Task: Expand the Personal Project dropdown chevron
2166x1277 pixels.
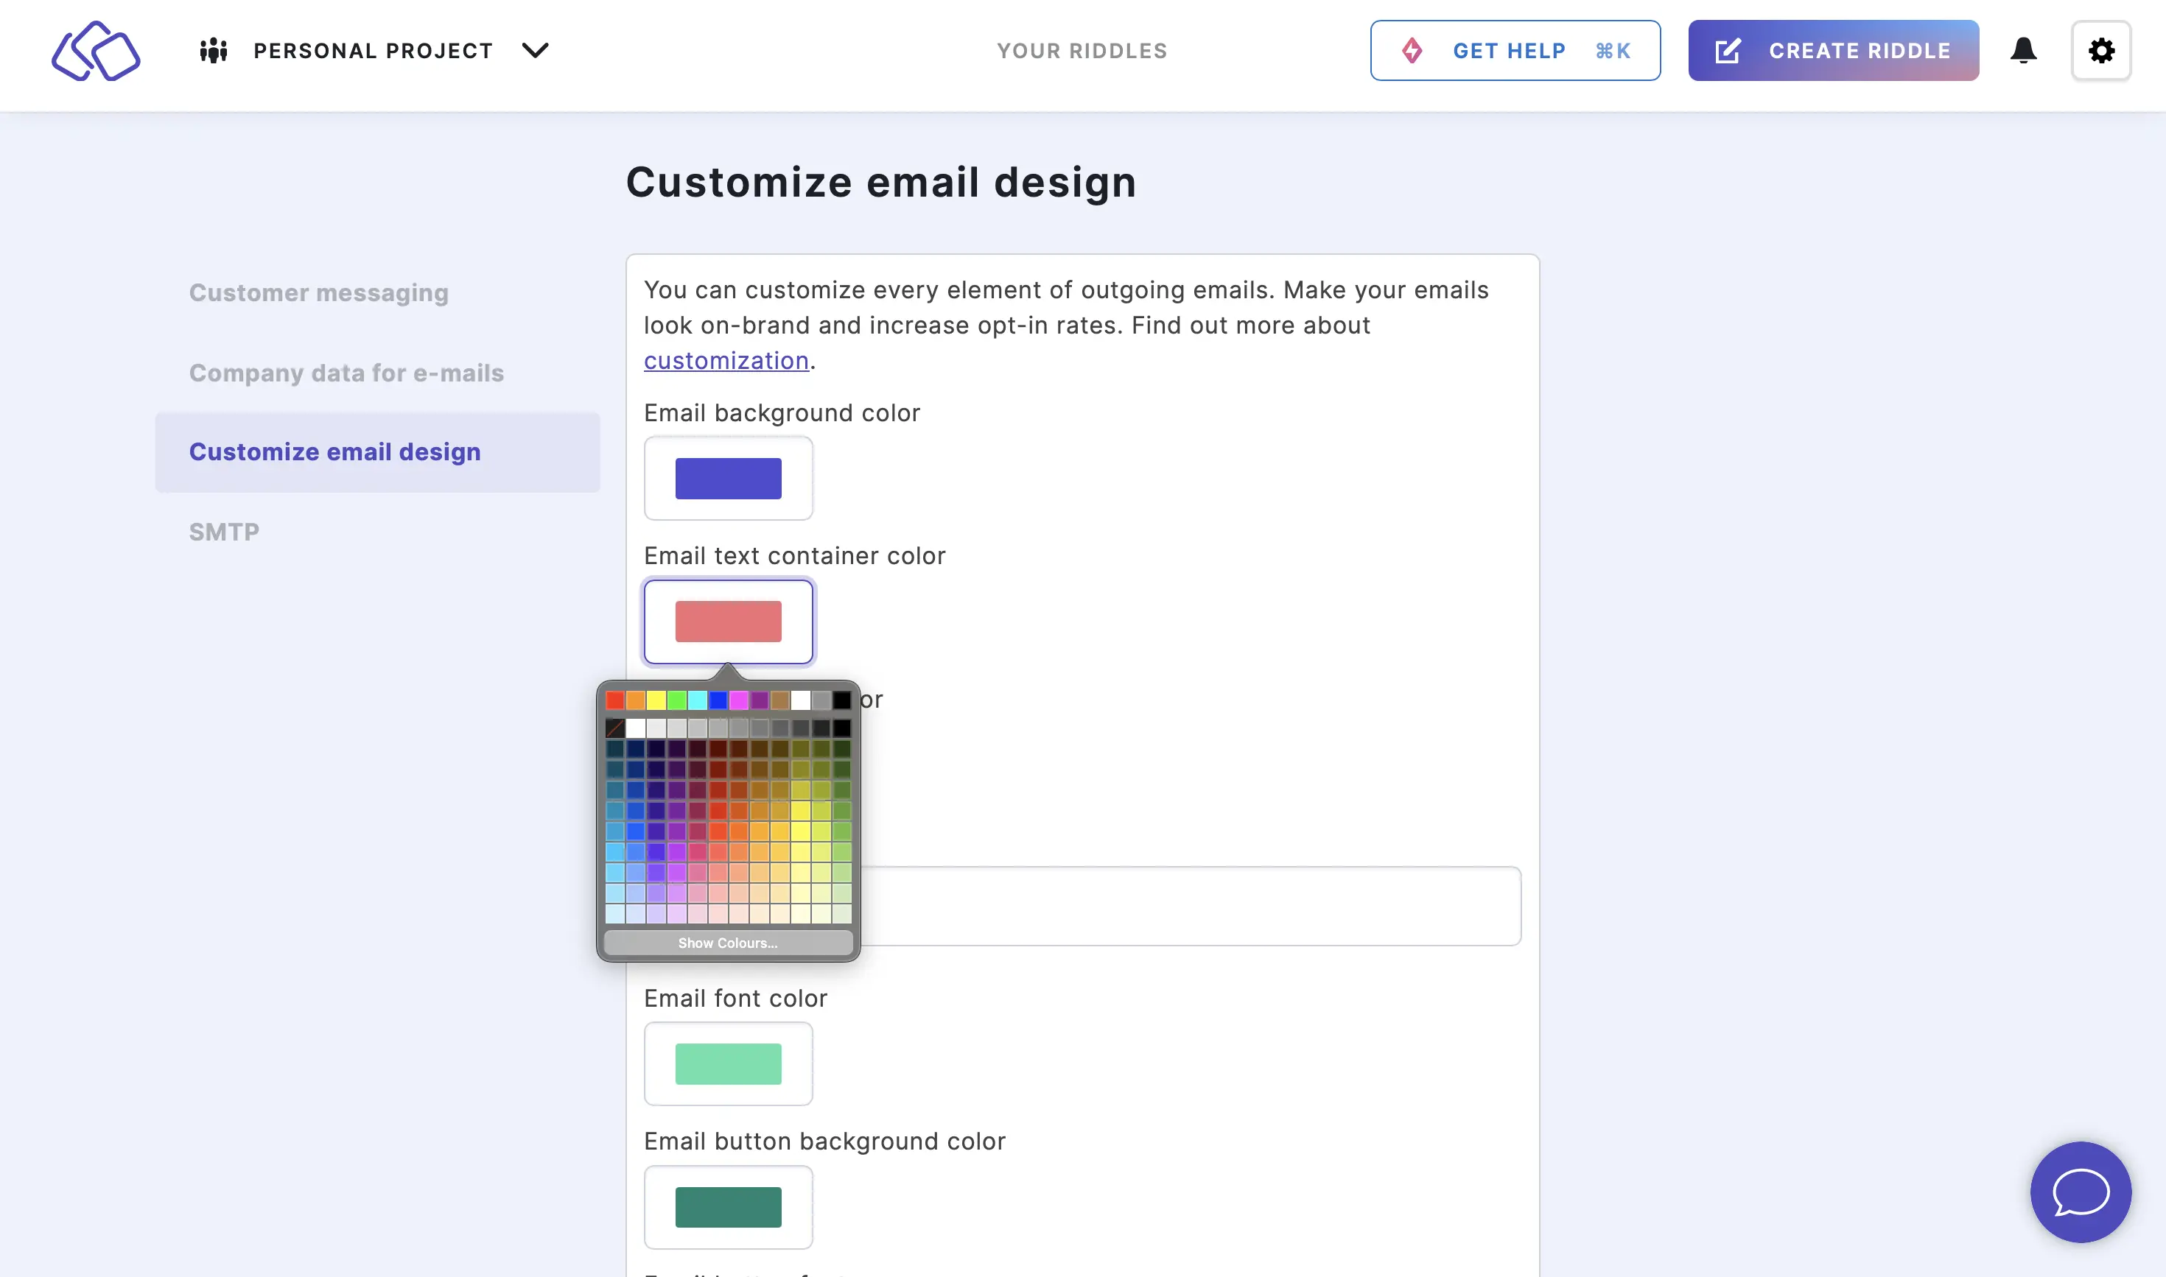Action: point(536,51)
